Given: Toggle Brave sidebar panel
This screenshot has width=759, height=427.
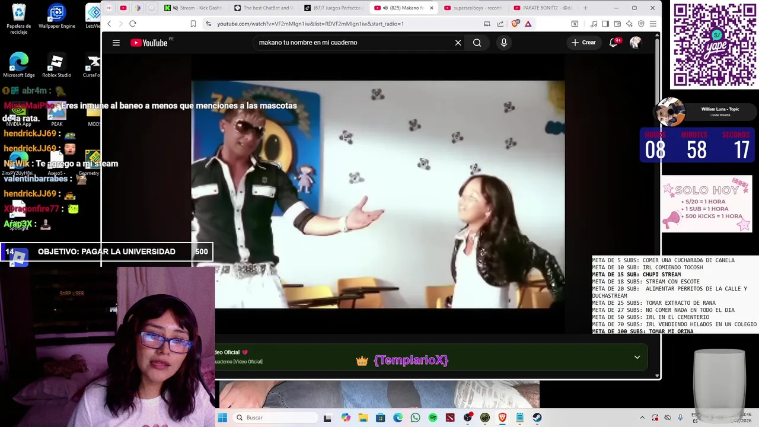Looking at the screenshot, I should [x=605, y=24].
